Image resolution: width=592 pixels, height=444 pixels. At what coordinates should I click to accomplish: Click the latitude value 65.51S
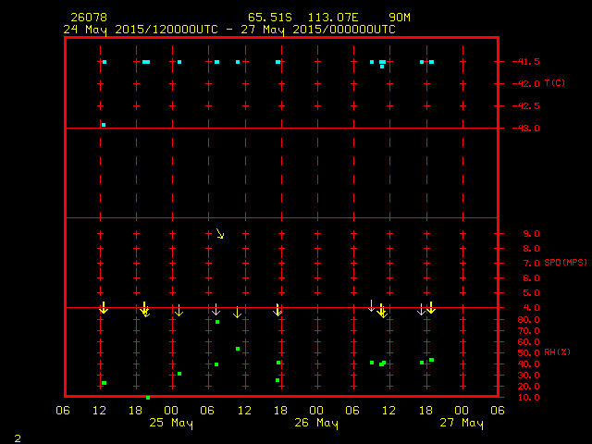click(x=270, y=18)
